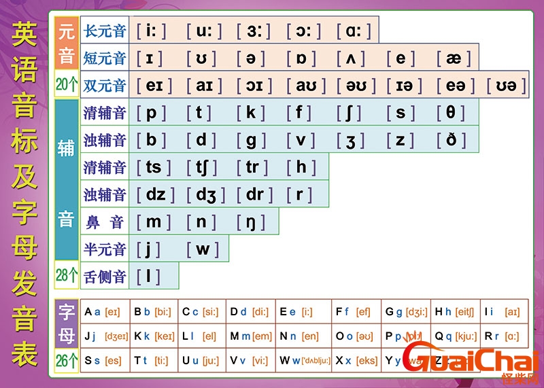This screenshot has height=388, width=544.
Task: Select the 双元音 row label
Action: click(x=104, y=86)
